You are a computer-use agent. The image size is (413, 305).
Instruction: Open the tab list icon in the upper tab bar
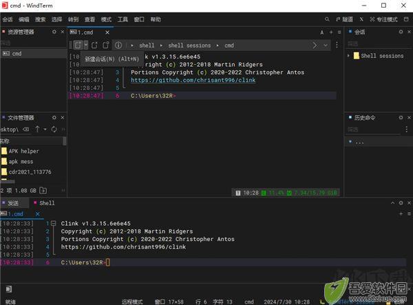[339, 32]
